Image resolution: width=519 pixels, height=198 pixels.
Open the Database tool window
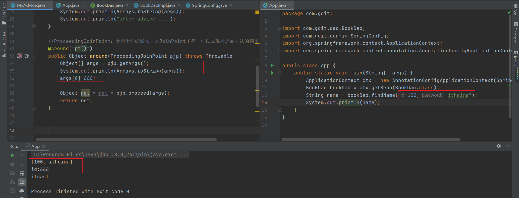pos(515,33)
